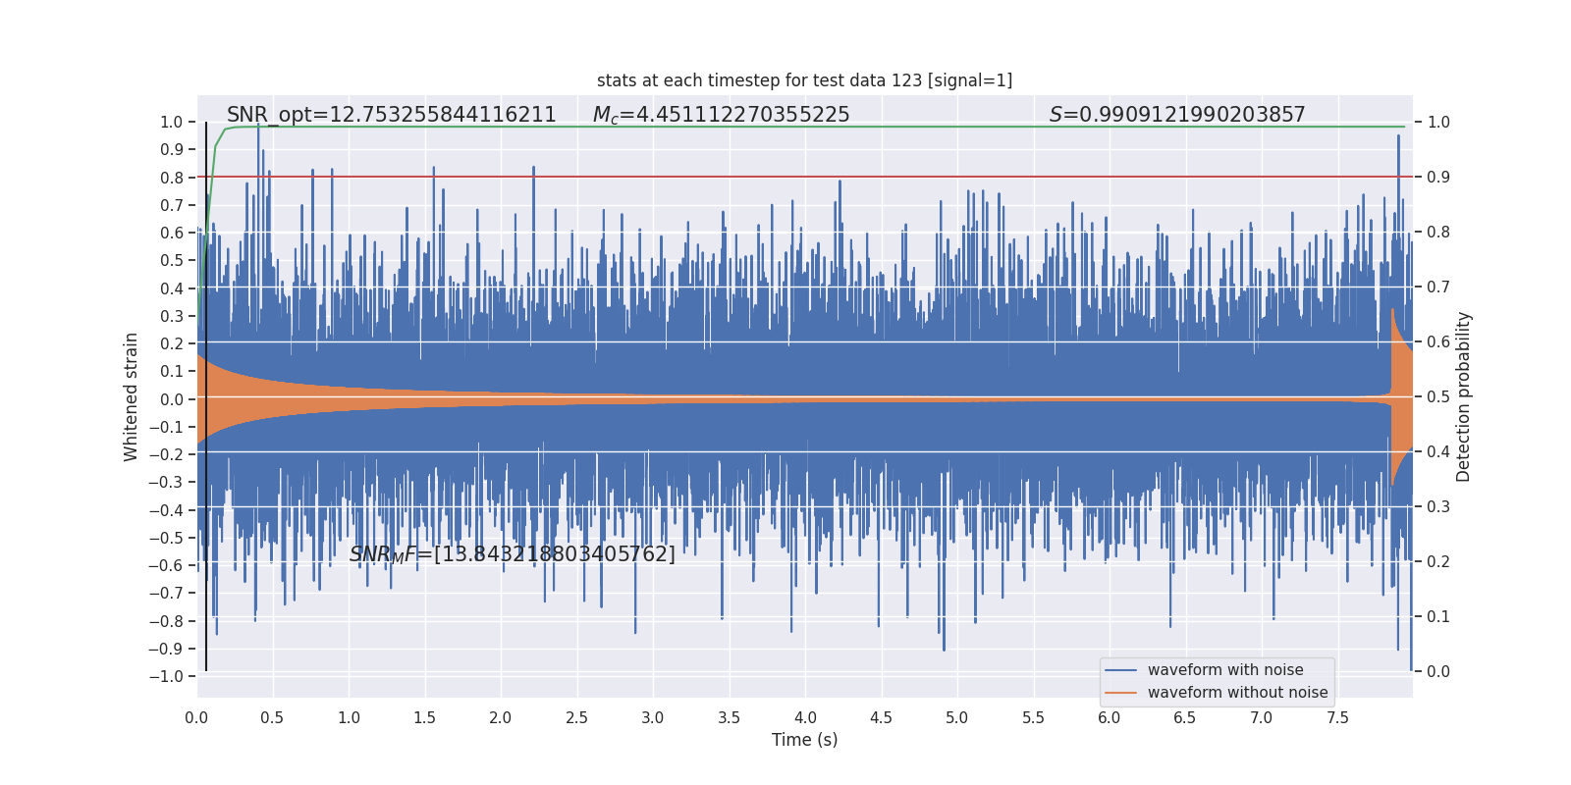The width and height of the screenshot is (1571, 785).
Task: Click the 'waveform without noise' legend label
Action: (1237, 693)
